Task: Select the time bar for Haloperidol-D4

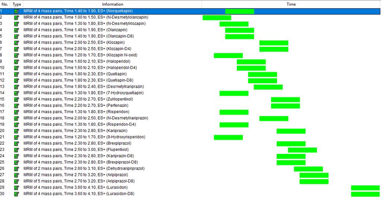Action: pyautogui.click(x=251, y=68)
